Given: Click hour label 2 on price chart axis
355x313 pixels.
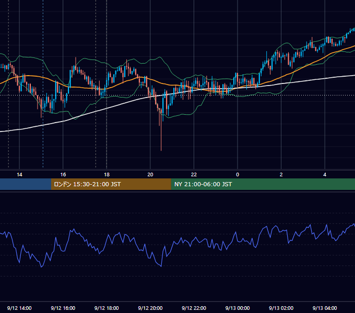Looking at the screenshot, I should pos(281,175).
